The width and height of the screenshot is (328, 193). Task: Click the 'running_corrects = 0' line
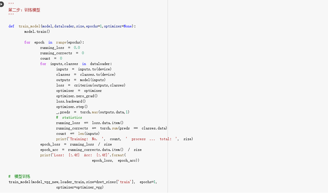tap(62, 53)
